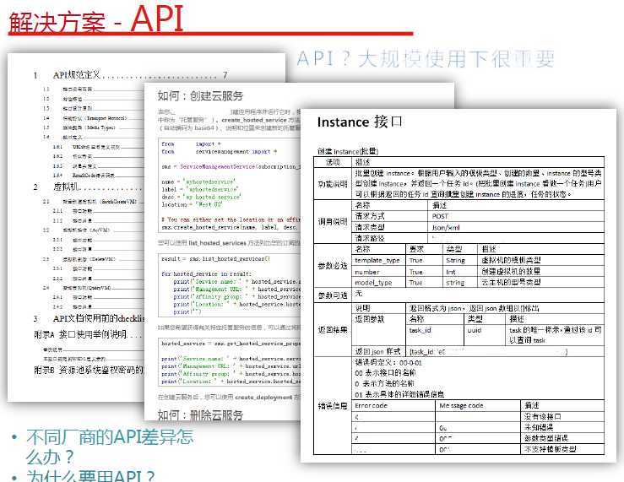The height and width of the screenshot is (482, 624).
Task: Click the heading '如何：创建云服务'
Action: pyautogui.click(x=200, y=96)
